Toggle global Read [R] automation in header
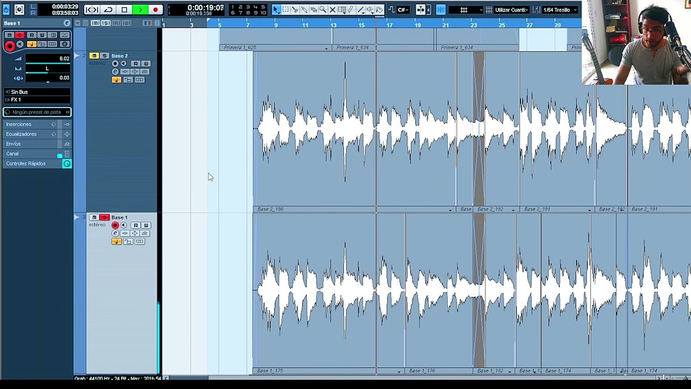The image size is (691, 389). coord(116,23)
